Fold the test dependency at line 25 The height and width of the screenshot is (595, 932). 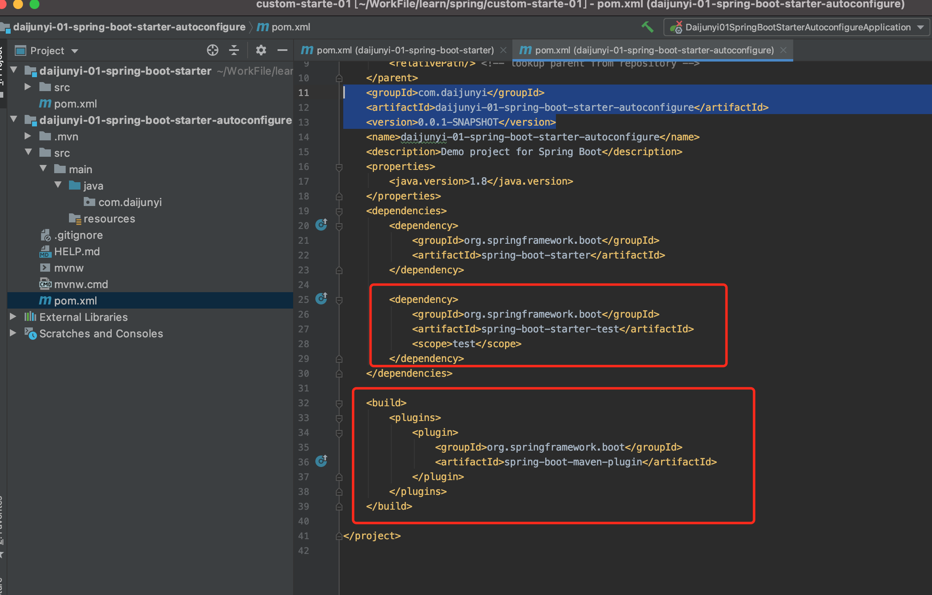tap(339, 300)
